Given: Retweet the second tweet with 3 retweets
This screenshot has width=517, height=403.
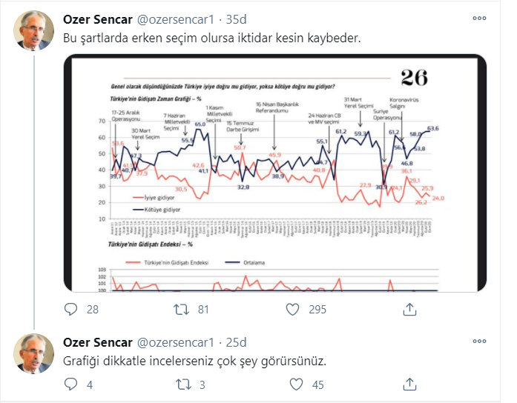Looking at the screenshot, I should (183, 384).
